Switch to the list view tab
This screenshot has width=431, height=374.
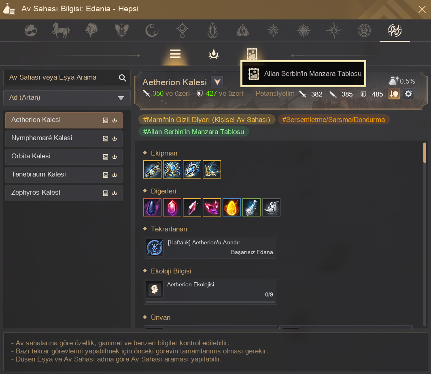coord(175,54)
